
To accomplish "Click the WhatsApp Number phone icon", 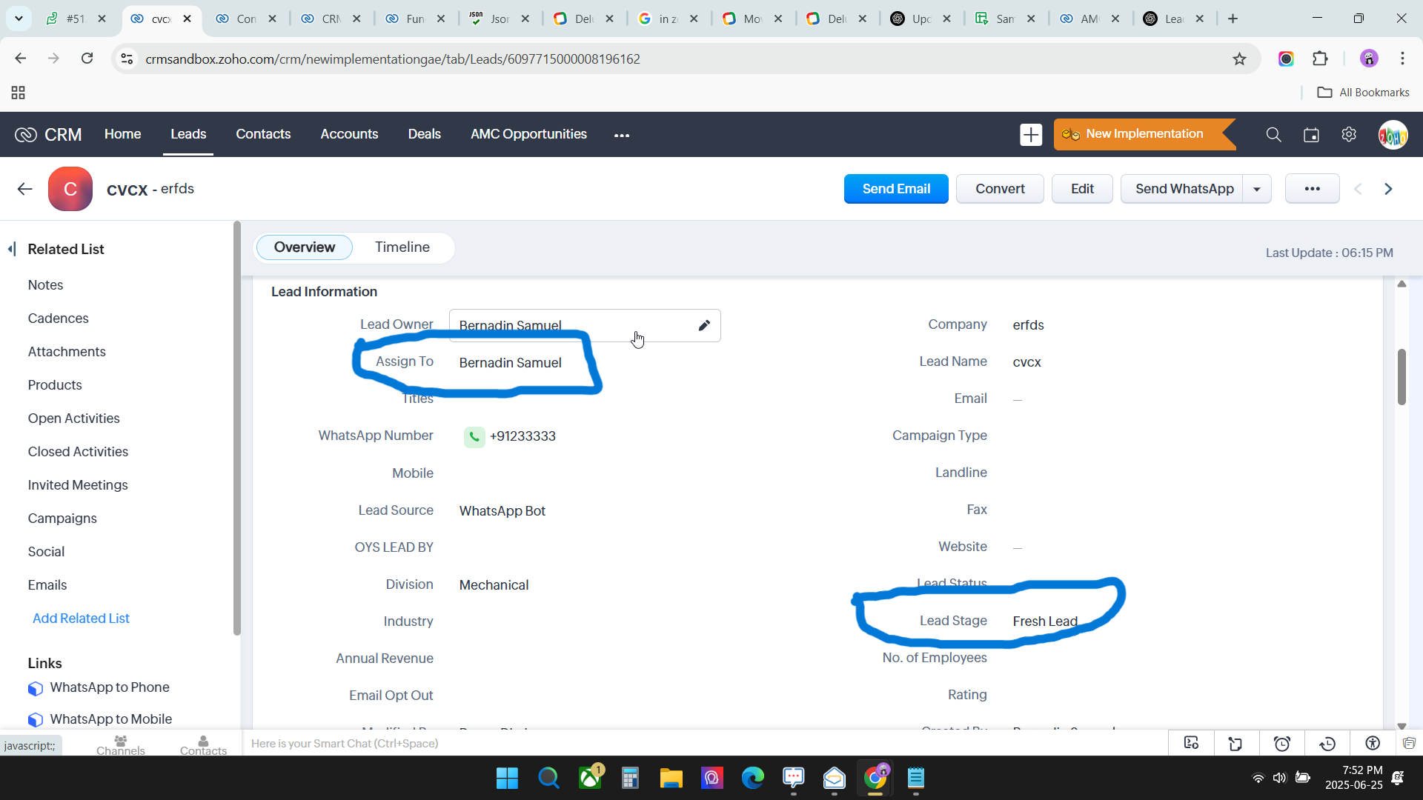I will tap(474, 437).
